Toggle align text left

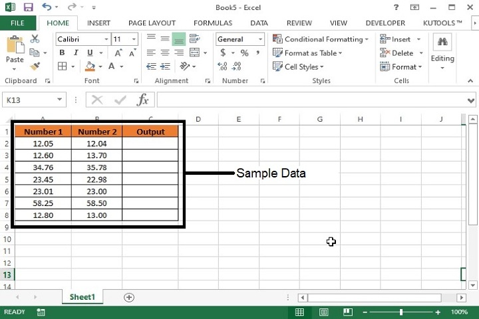(x=151, y=53)
